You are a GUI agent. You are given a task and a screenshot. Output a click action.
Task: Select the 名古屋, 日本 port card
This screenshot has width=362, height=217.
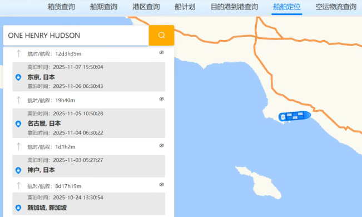click(x=88, y=123)
